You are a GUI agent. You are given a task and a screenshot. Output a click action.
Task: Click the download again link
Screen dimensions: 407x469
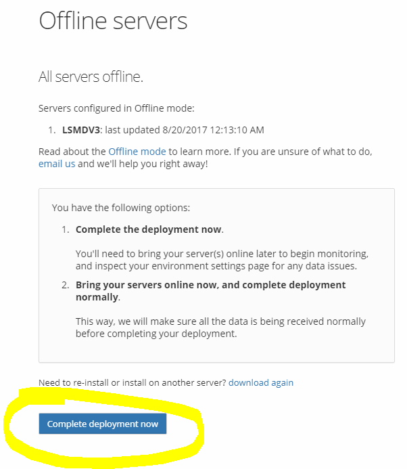260,382
